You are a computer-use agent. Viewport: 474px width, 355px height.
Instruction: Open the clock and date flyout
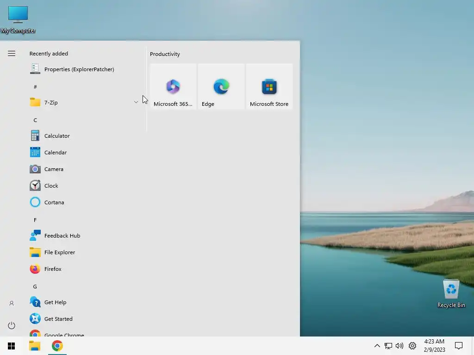434,346
